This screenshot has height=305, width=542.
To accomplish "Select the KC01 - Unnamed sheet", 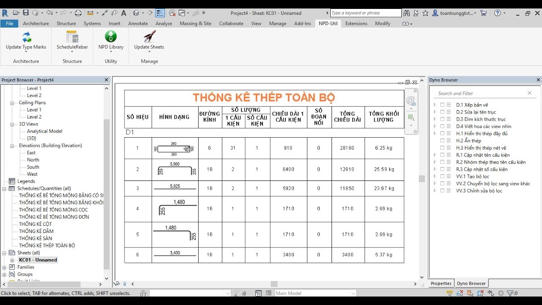I will pyautogui.click(x=38, y=260).
